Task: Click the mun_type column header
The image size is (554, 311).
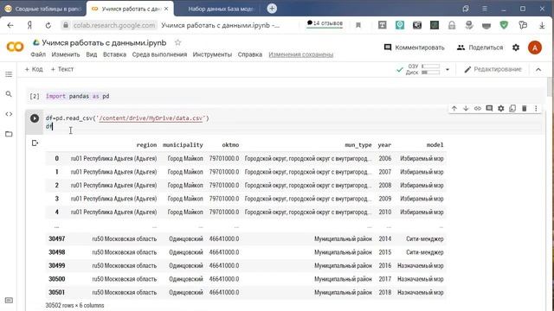Action: click(x=358, y=144)
